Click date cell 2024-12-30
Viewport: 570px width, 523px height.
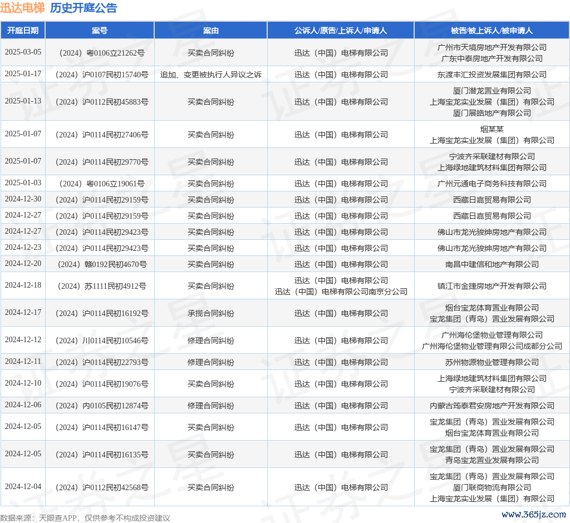point(23,199)
